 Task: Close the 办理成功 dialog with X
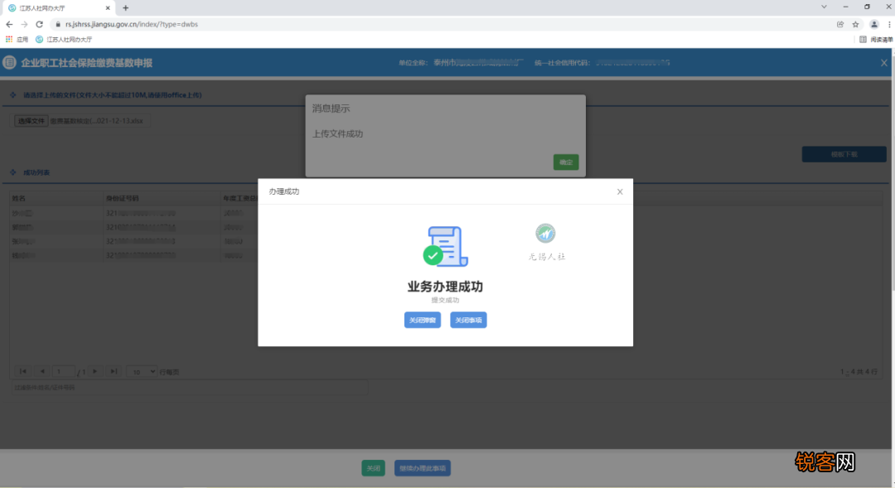pyautogui.click(x=620, y=191)
